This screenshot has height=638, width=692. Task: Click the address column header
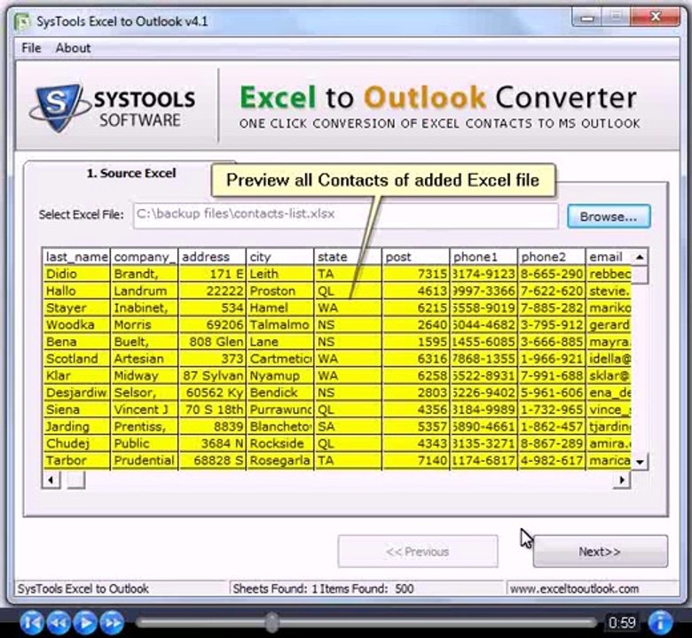(212, 257)
